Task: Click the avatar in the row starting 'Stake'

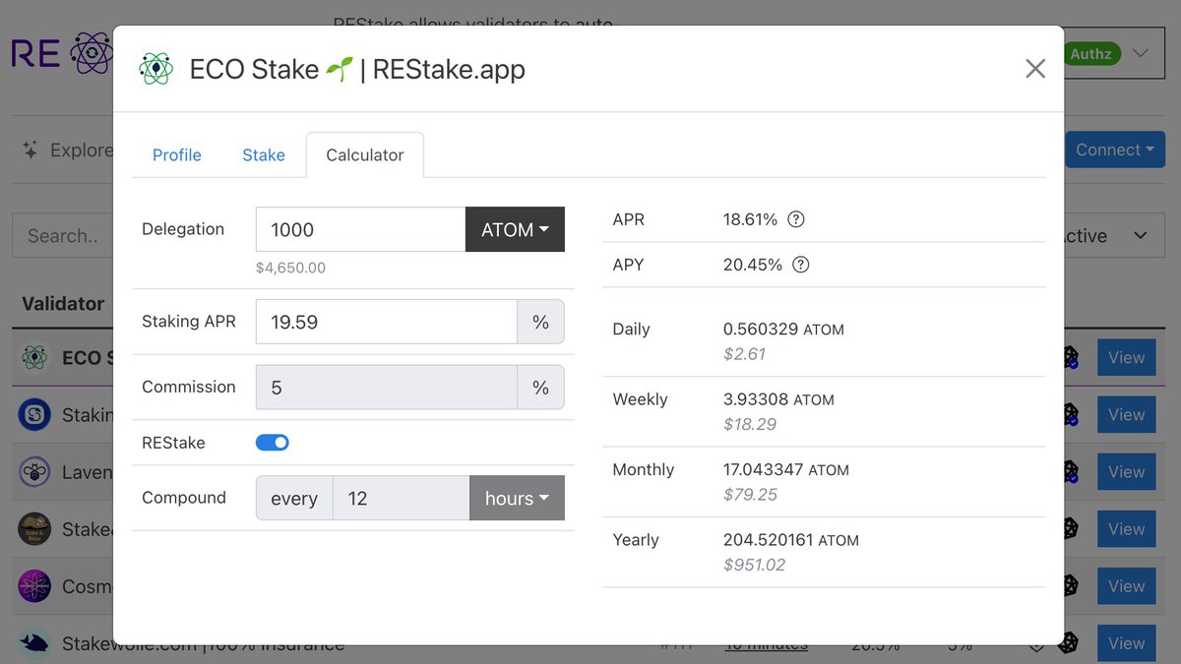Action: click(34, 528)
